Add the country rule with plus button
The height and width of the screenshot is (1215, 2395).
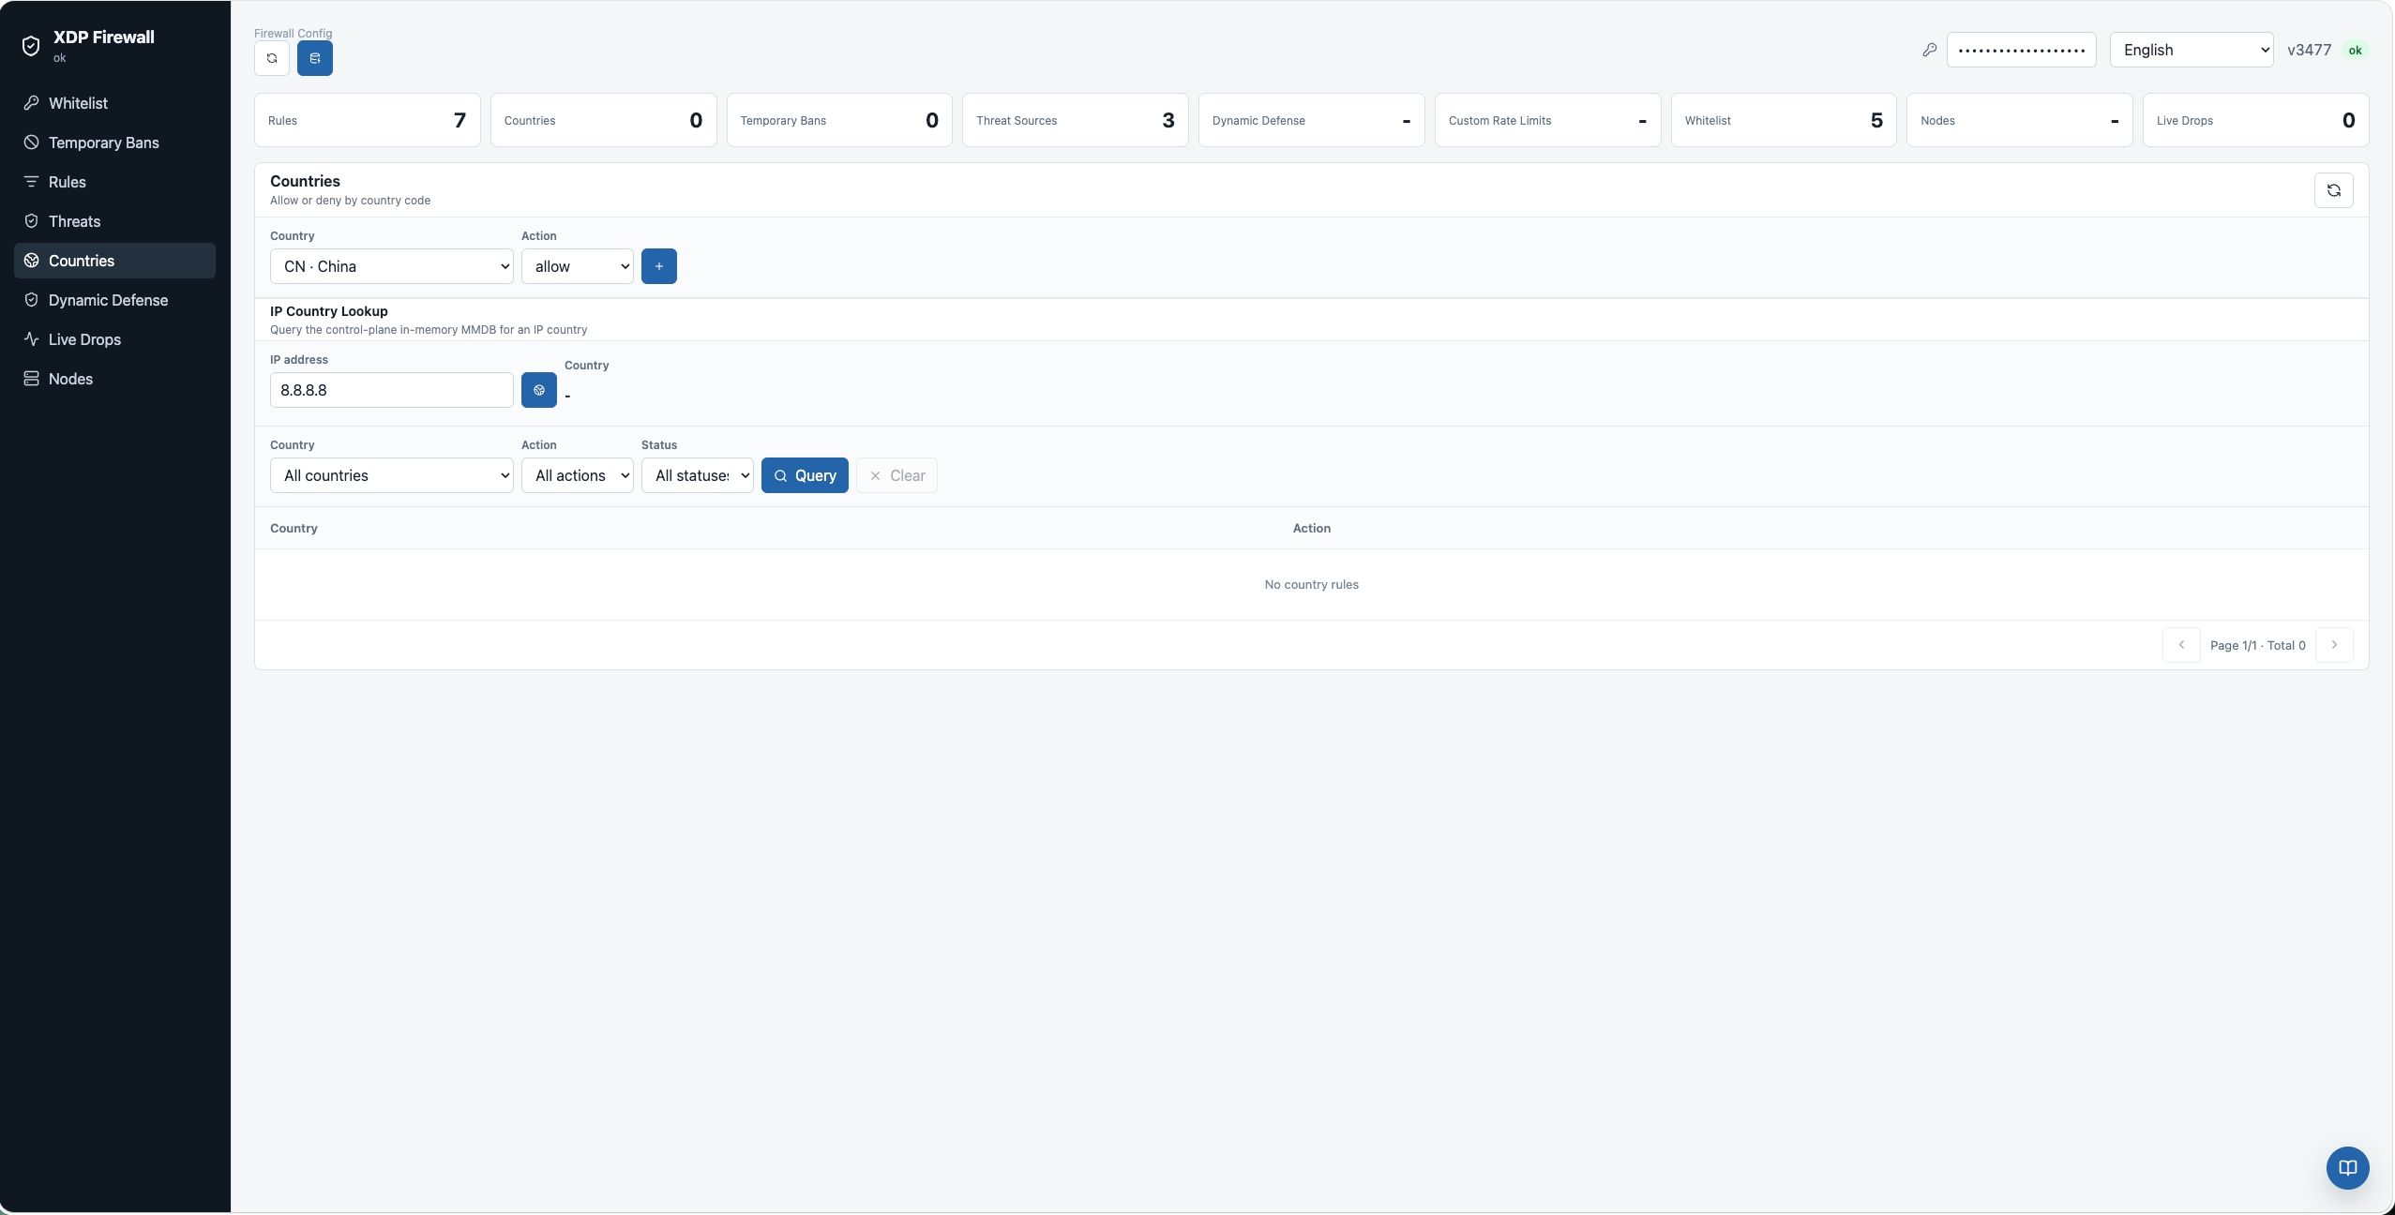tap(659, 266)
